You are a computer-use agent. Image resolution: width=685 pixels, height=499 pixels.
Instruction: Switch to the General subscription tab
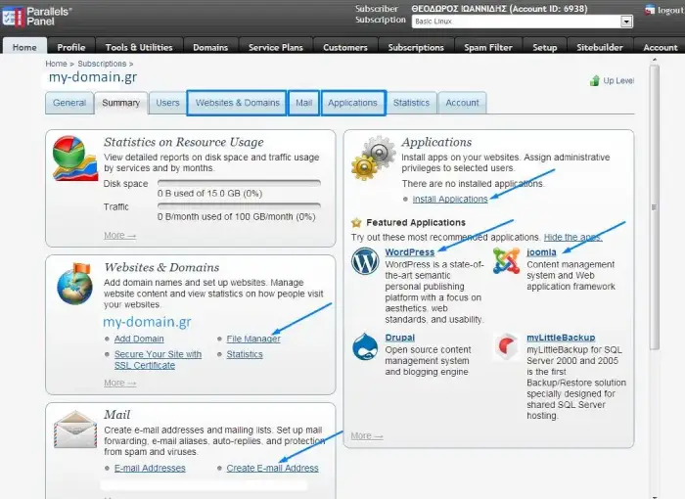[69, 103]
